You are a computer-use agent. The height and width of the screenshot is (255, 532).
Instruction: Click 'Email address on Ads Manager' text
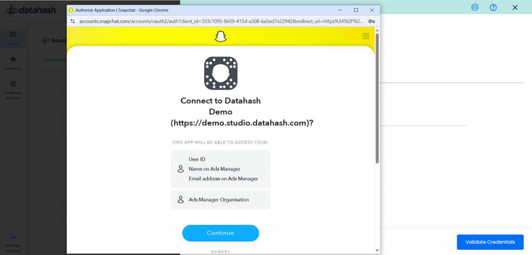(223, 178)
